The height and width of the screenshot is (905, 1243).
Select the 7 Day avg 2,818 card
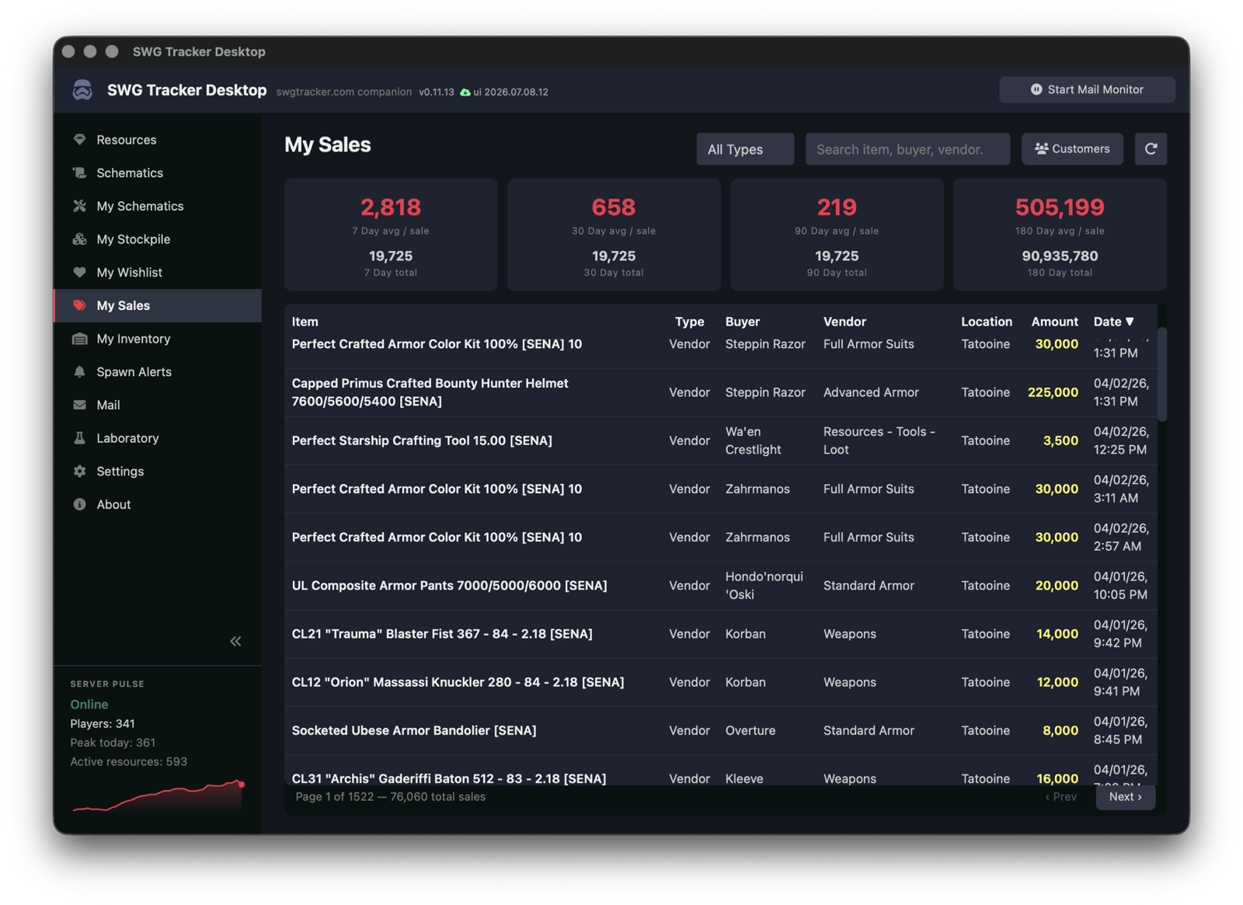pos(391,235)
